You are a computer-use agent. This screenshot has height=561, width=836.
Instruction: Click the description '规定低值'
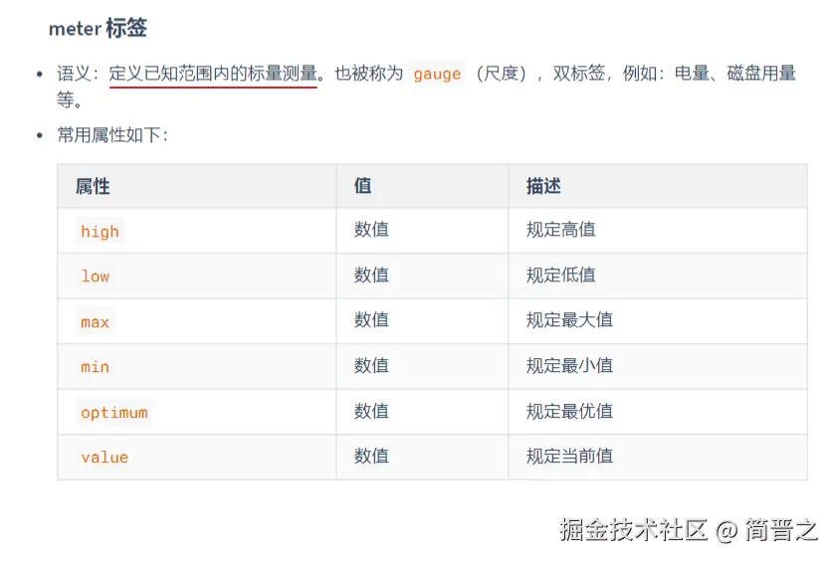pyautogui.click(x=561, y=275)
